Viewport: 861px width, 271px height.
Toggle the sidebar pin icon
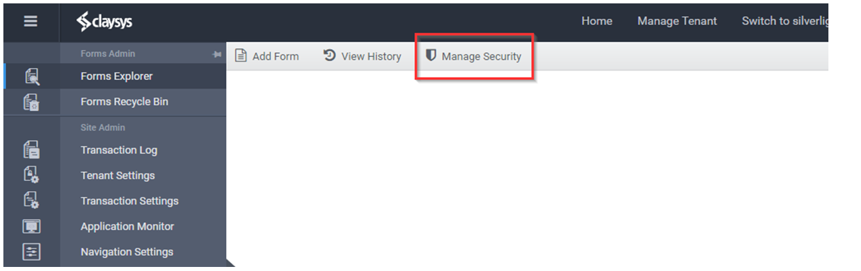tap(217, 54)
